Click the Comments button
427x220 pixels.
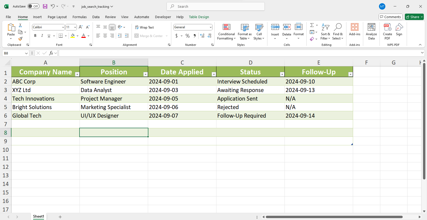pyautogui.click(x=390, y=17)
